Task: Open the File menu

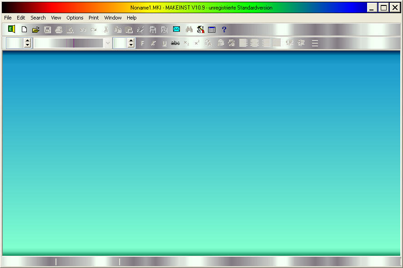Action: tap(7, 18)
